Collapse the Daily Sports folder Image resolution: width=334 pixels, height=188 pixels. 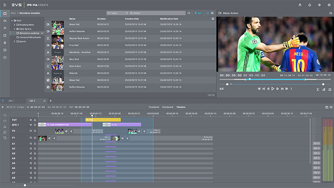point(15,29)
